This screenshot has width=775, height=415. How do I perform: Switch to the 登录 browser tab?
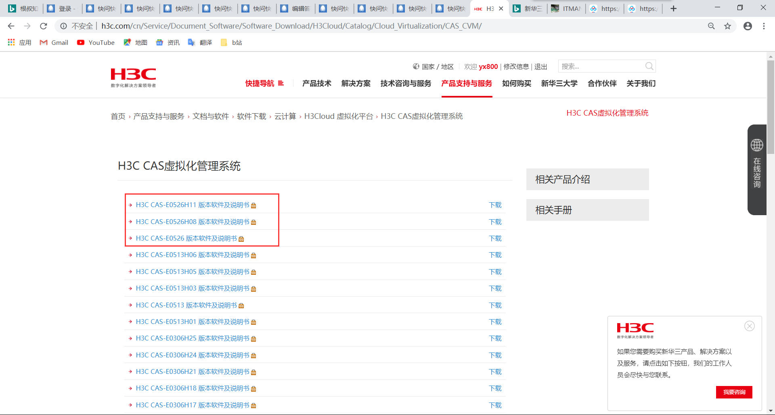[62, 8]
